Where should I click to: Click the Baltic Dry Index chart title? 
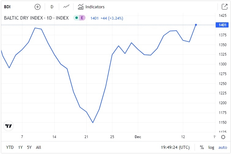(x=36, y=18)
